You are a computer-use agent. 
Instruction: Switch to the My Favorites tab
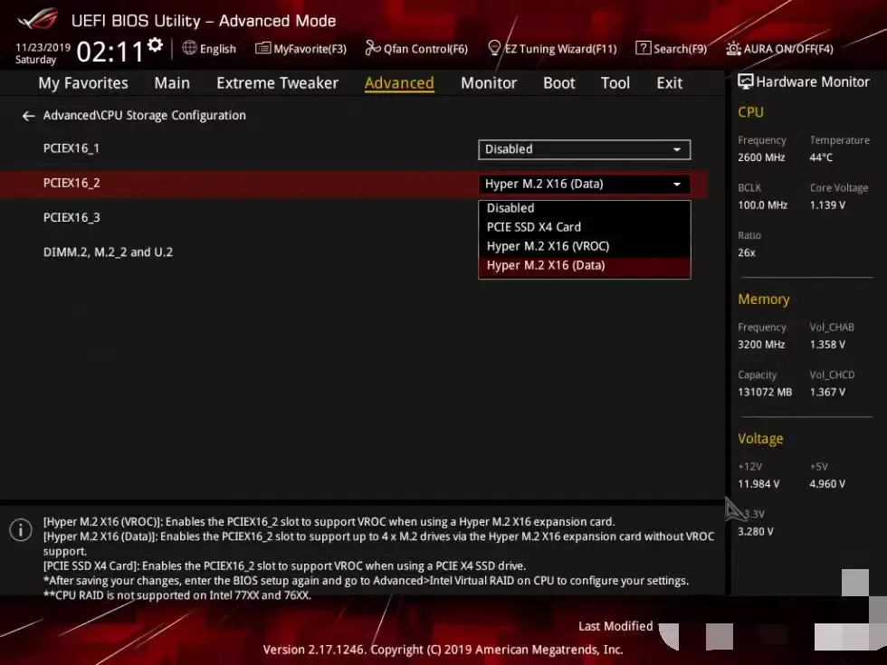(x=83, y=83)
